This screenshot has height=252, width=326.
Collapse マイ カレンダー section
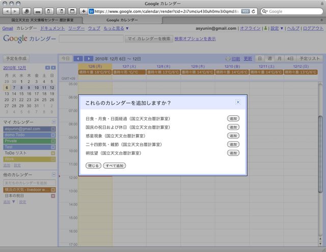53,122
